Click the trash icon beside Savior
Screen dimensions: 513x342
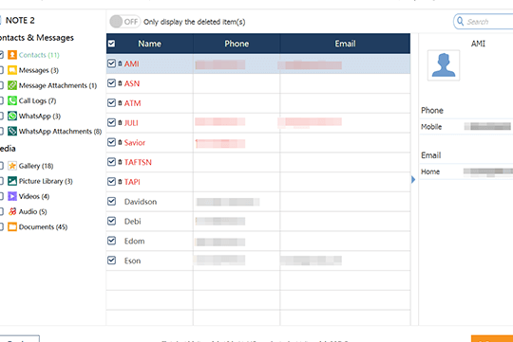click(x=120, y=142)
